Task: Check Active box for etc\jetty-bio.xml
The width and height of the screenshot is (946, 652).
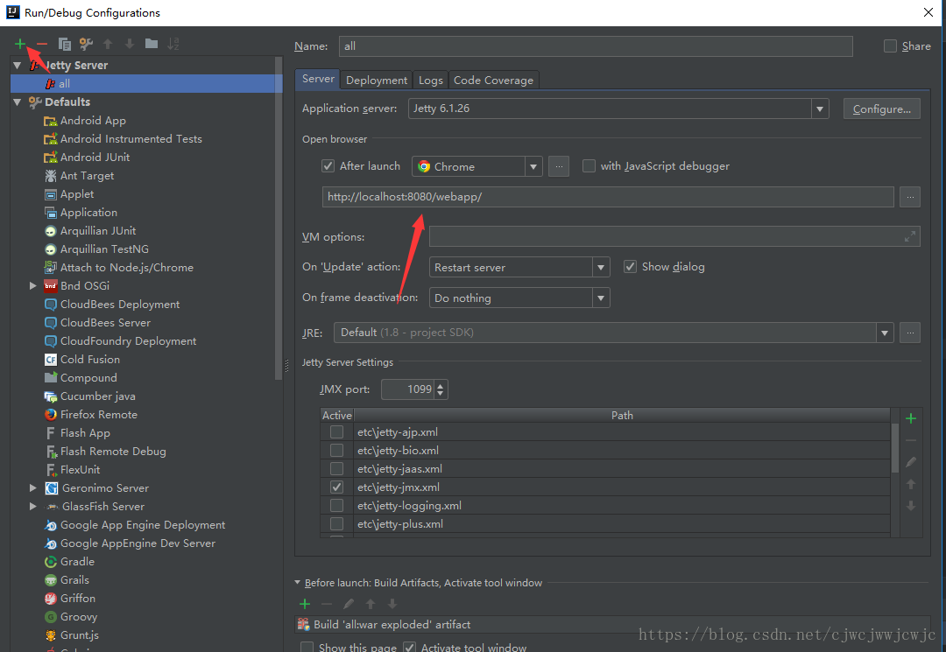Action: pos(336,450)
